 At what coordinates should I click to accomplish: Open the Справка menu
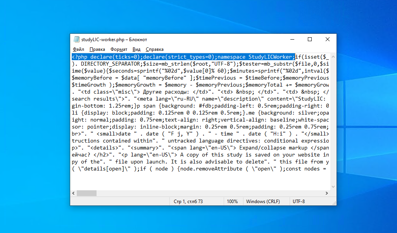coord(154,49)
